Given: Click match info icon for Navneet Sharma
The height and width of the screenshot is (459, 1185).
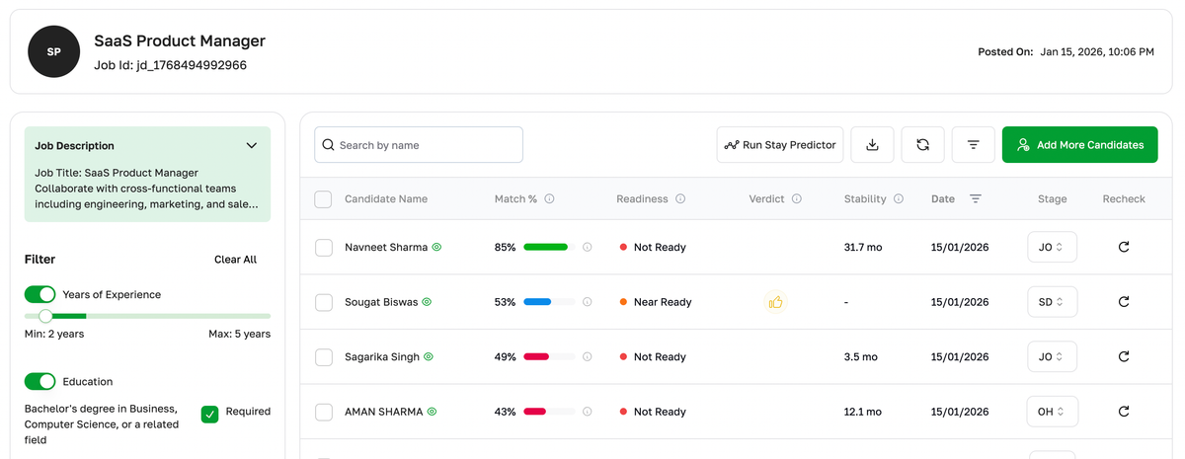Looking at the screenshot, I should pyautogui.click(x=588, y=247).
